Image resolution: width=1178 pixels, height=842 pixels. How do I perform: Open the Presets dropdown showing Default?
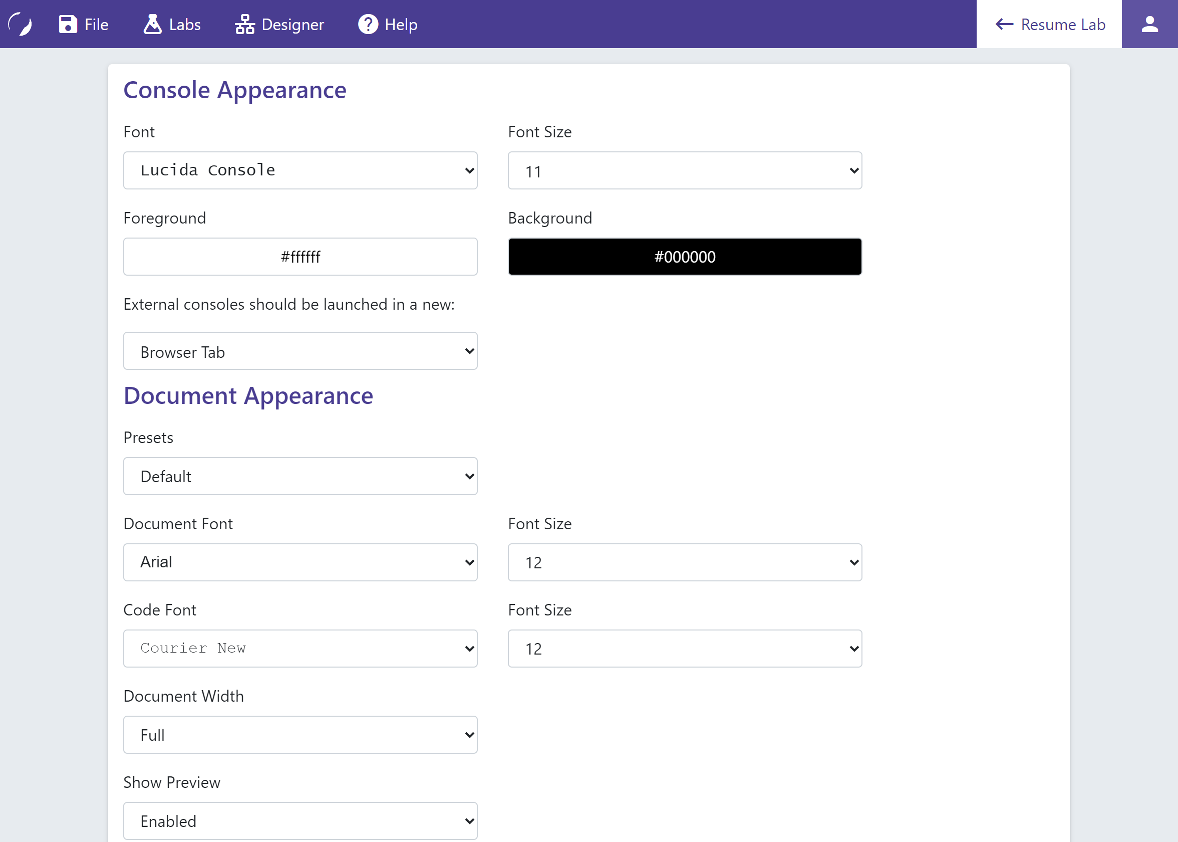[x=301, y=476]
